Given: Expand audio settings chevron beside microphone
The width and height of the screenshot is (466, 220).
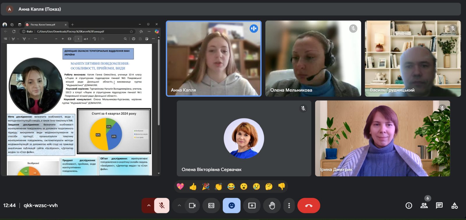Looking at the screenshot, I should pos(149,205).
